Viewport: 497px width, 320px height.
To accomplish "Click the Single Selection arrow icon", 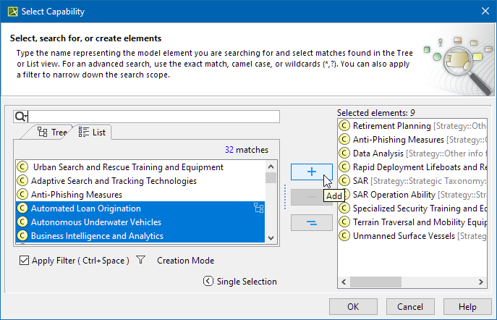I will tap(208, 282).
